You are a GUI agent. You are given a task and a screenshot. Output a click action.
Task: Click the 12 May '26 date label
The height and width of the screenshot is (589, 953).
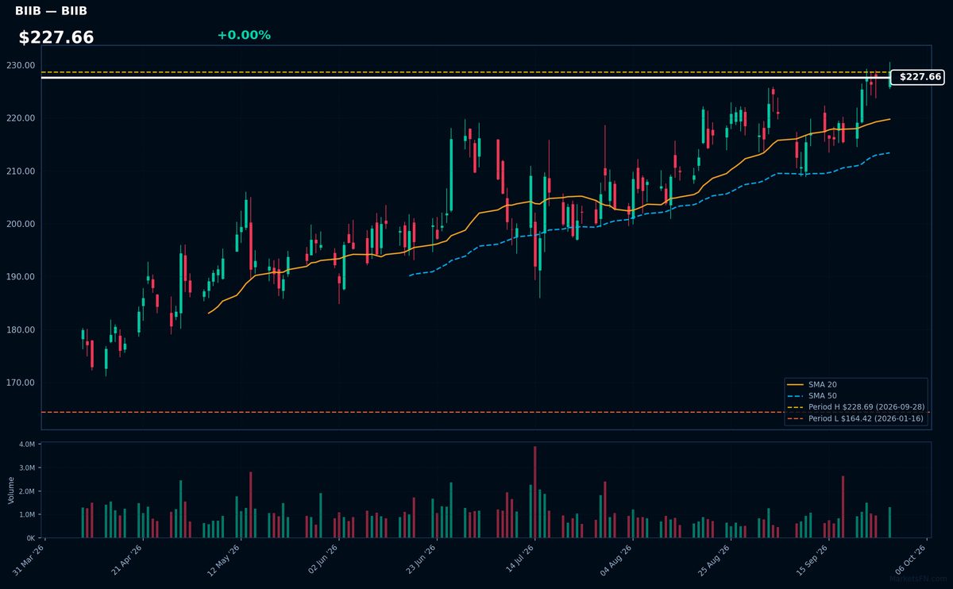(225, 560)
